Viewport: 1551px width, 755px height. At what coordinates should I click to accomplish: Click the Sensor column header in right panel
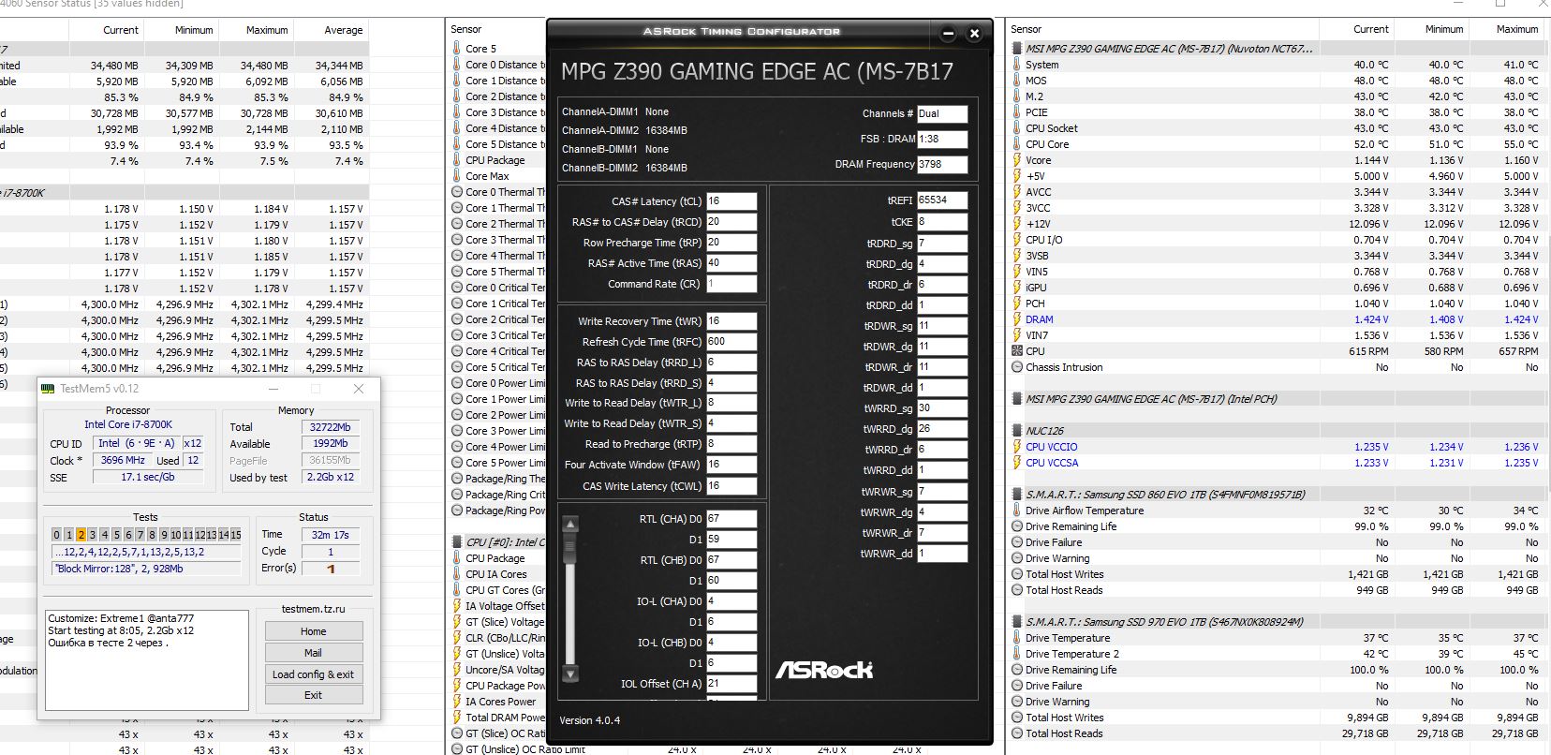click(1026, 29)
